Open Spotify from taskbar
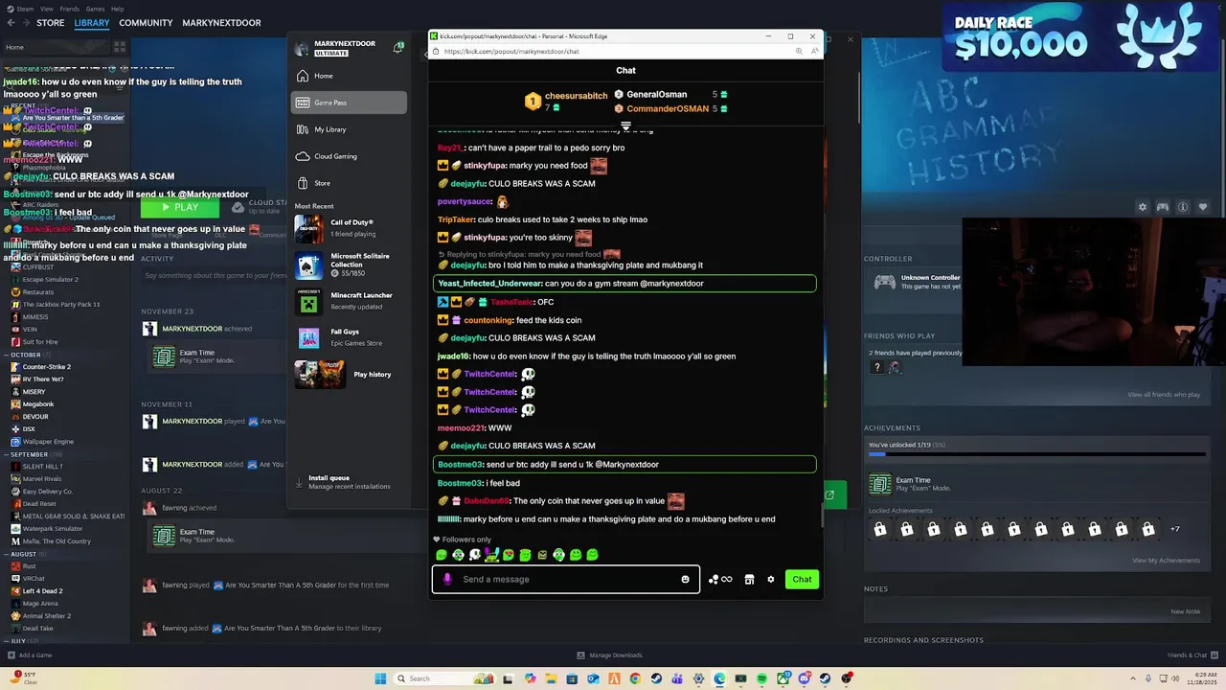This screenshot has height=690, width=1226. pyautogui.click(x=761, y=678)
